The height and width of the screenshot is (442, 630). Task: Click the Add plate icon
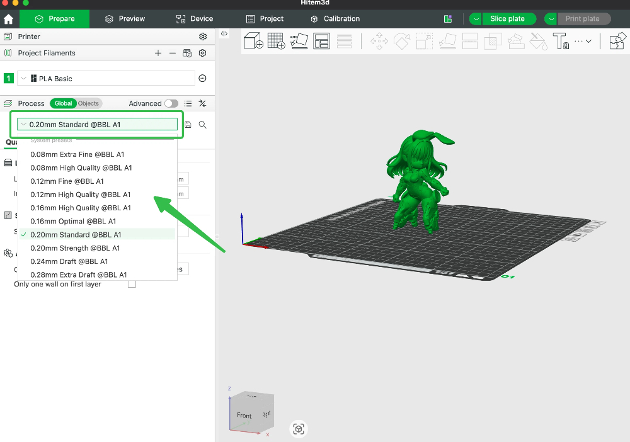coord(275,40)
